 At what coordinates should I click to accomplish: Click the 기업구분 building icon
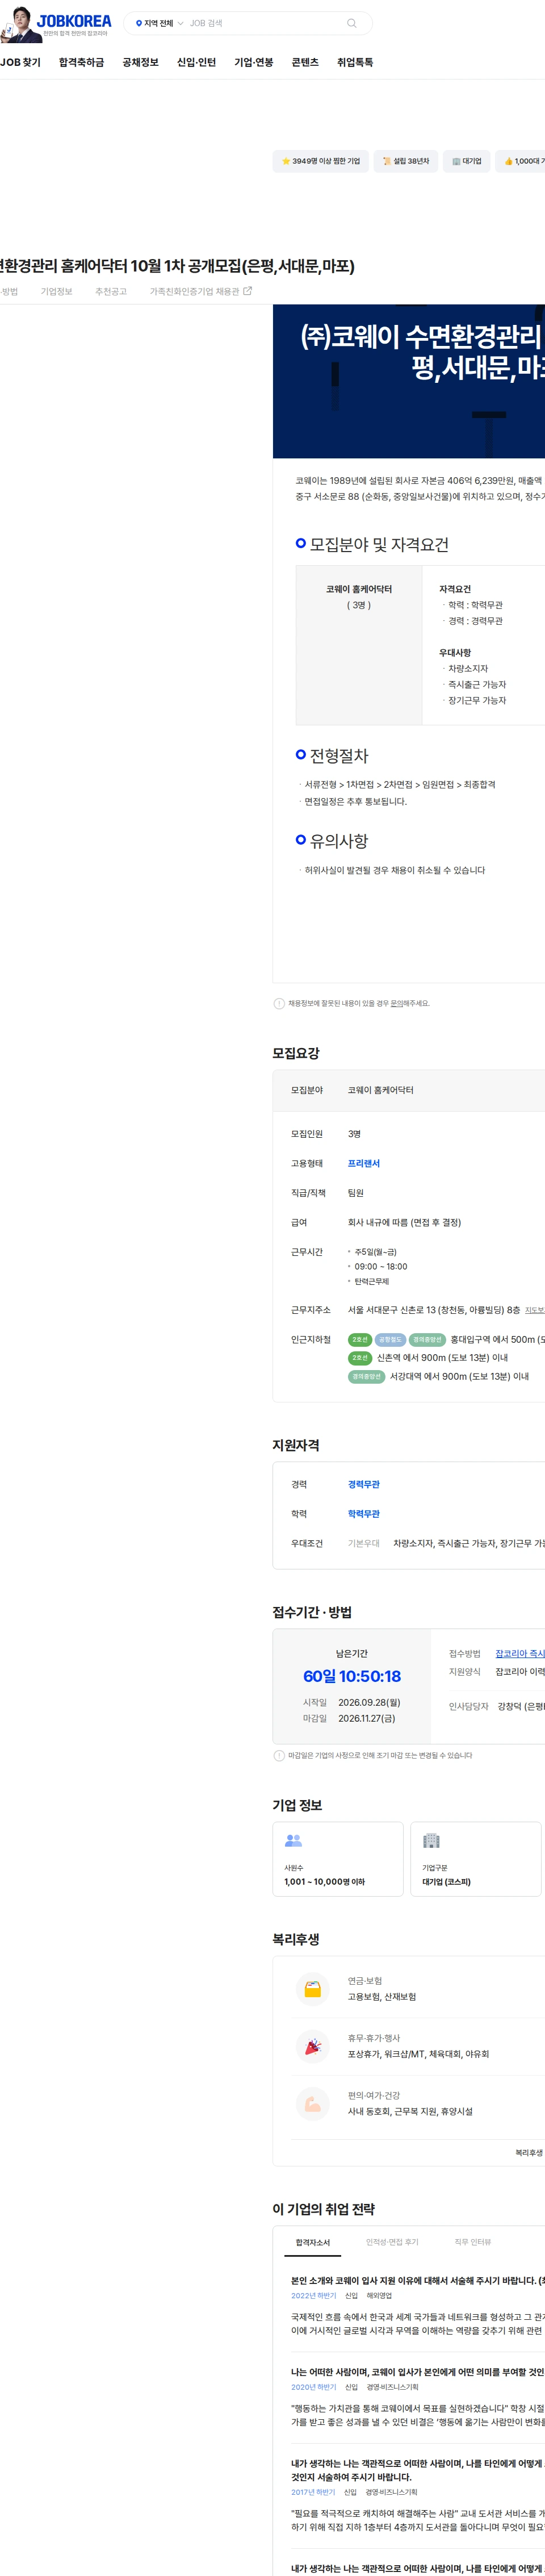coord(431,1841)
